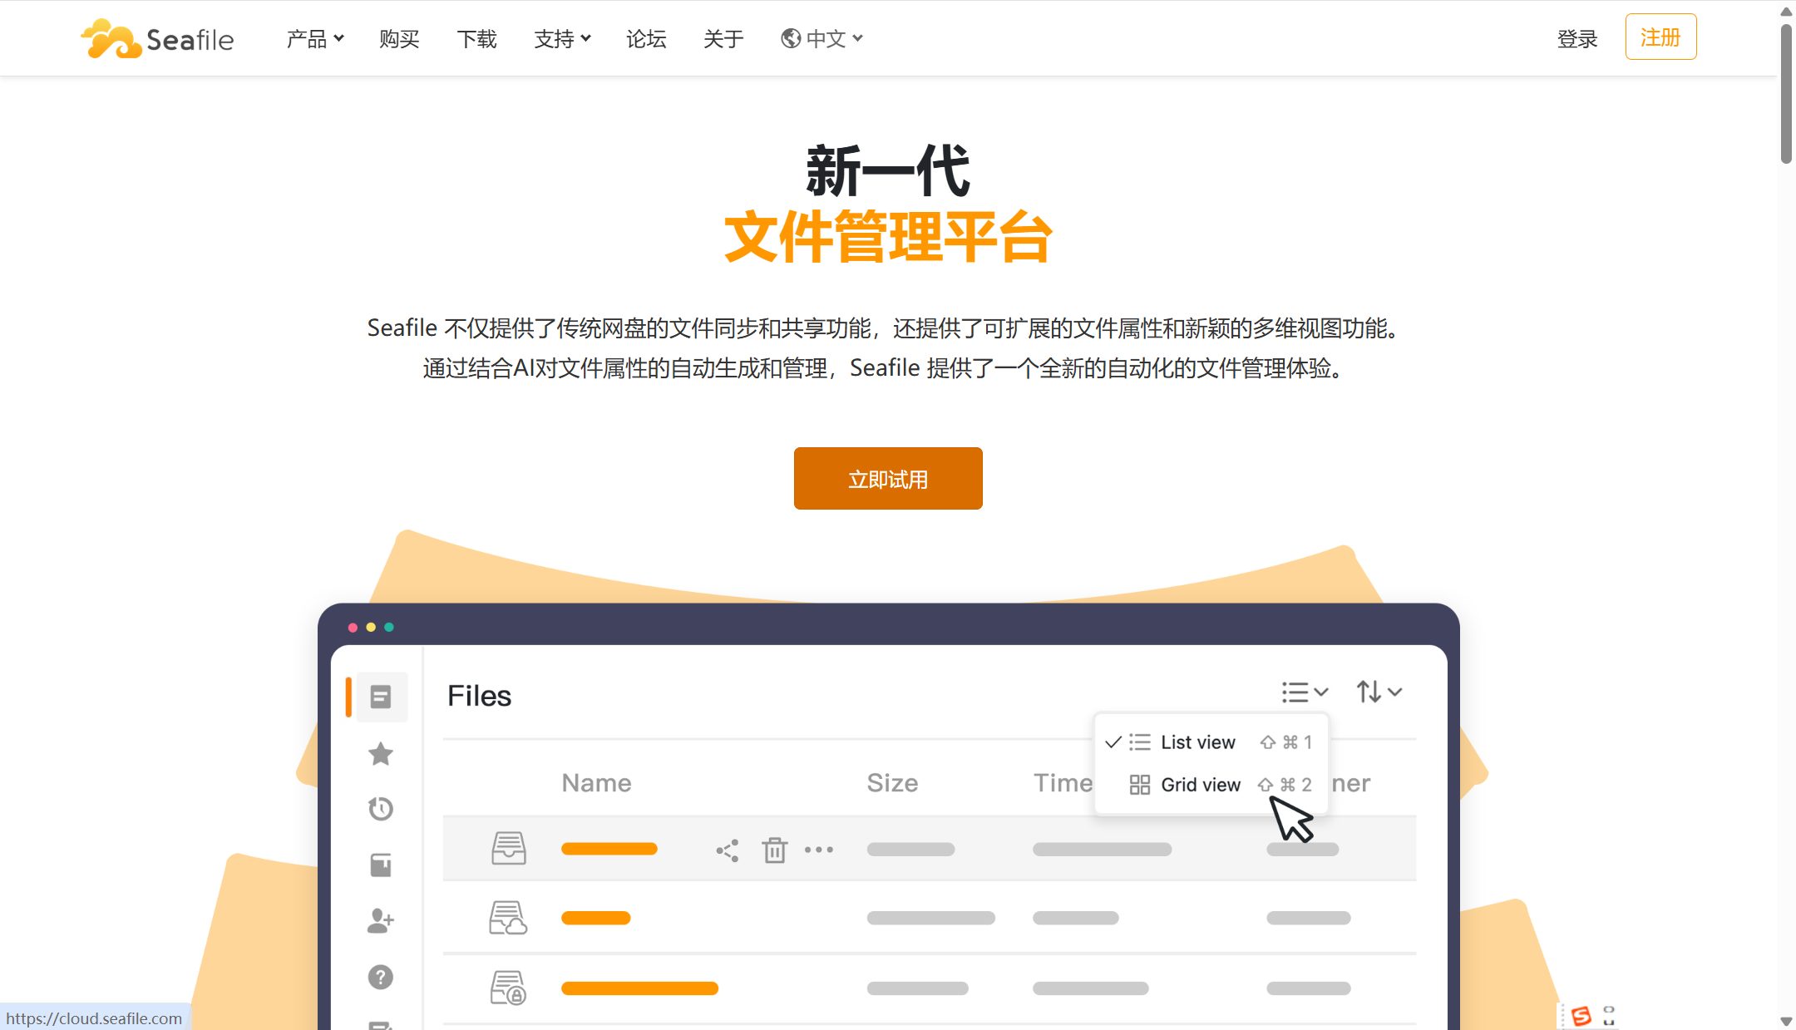1796x1030 pixels.
Task: Delete the first file using trash icon
Action: 775,849
